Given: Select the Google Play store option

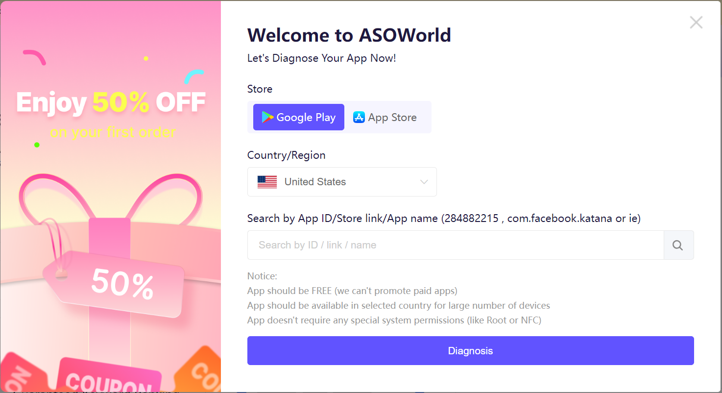Looking at the screenshot, I should click(x=299, y=117).
